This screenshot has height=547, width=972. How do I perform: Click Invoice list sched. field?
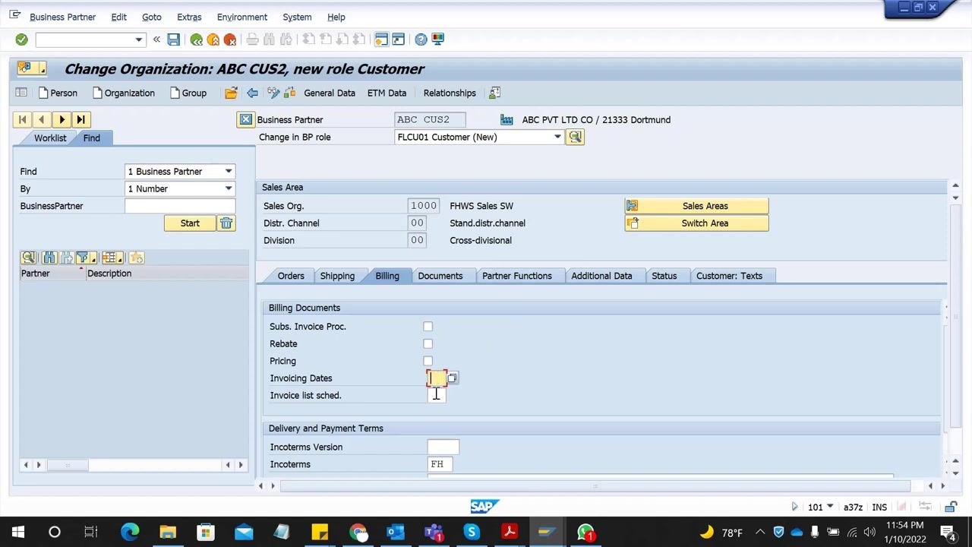(437, 395)
